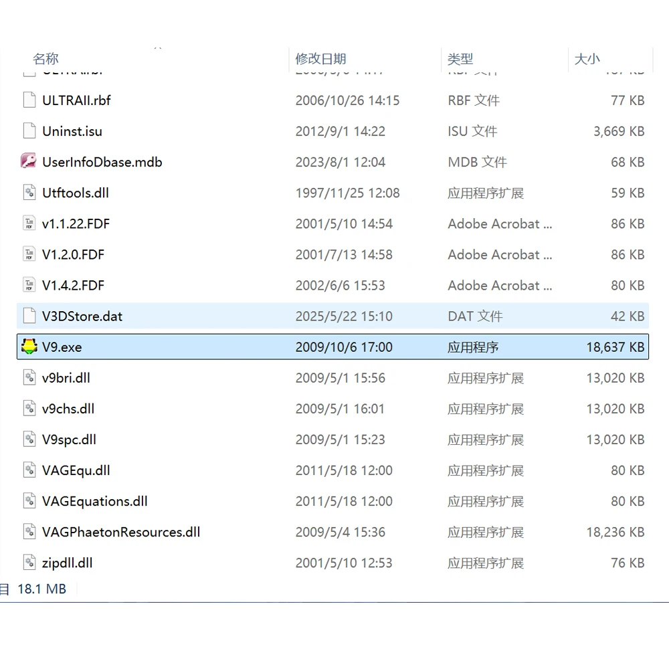Click the DAT 文件 type cell
Screen dimensions: 669x669
[475, 316]
